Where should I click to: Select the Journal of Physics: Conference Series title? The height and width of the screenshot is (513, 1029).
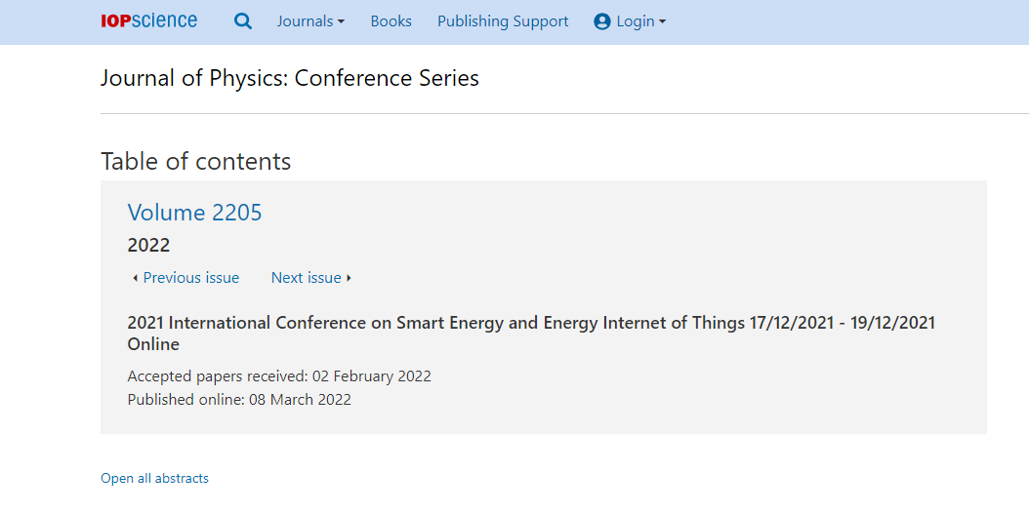pos(290,79)
